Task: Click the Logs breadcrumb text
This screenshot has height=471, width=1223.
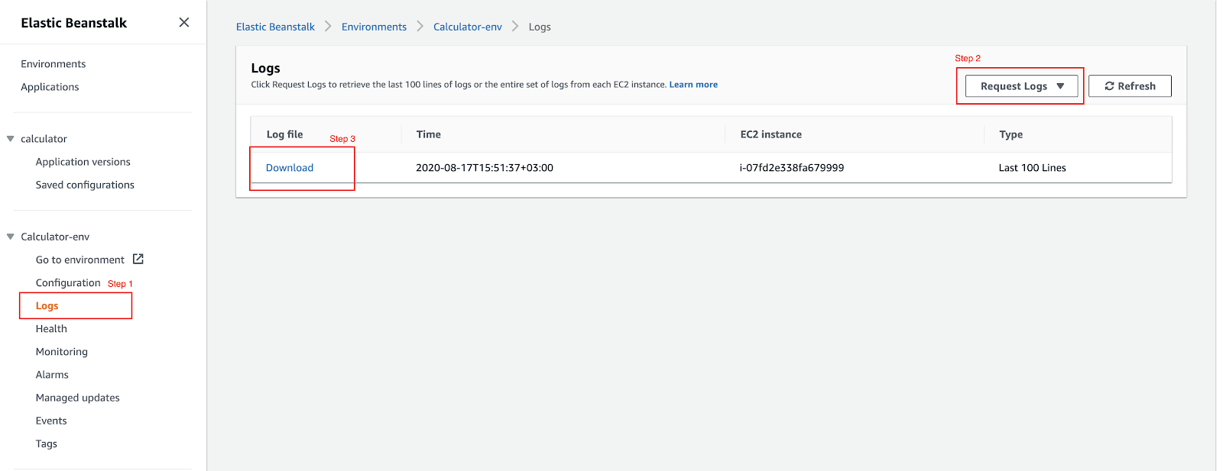Action: point(540,27)
